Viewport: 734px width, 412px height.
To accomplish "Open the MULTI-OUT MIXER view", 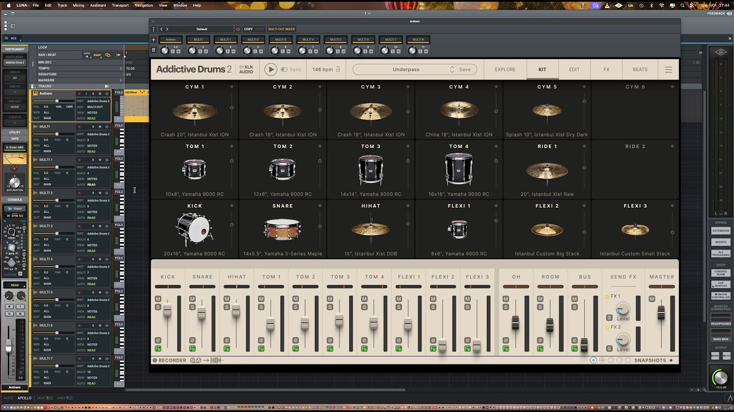I will pos(282,29).
